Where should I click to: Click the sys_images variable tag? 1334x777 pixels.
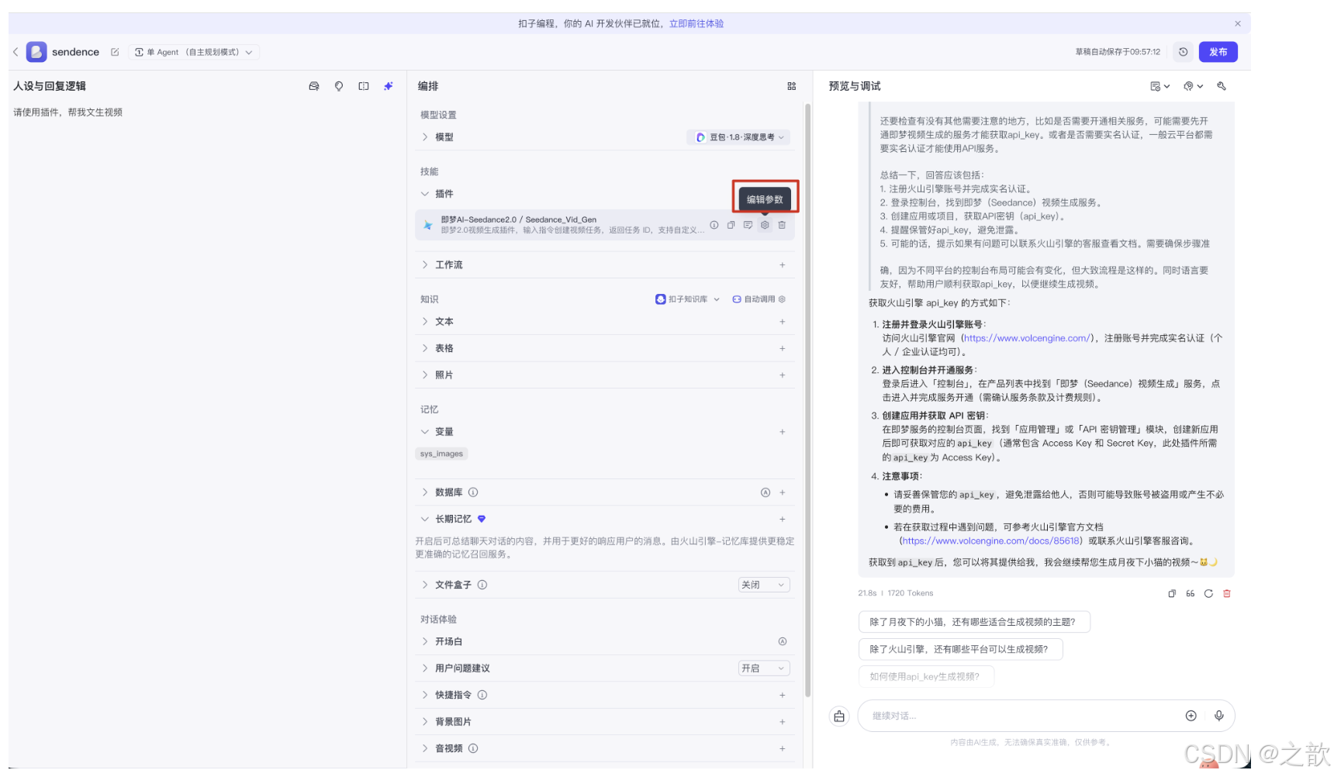pos(441,454)
